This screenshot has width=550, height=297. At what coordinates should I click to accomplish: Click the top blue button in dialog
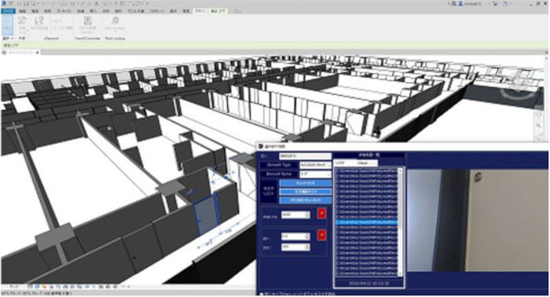(305, 183)
